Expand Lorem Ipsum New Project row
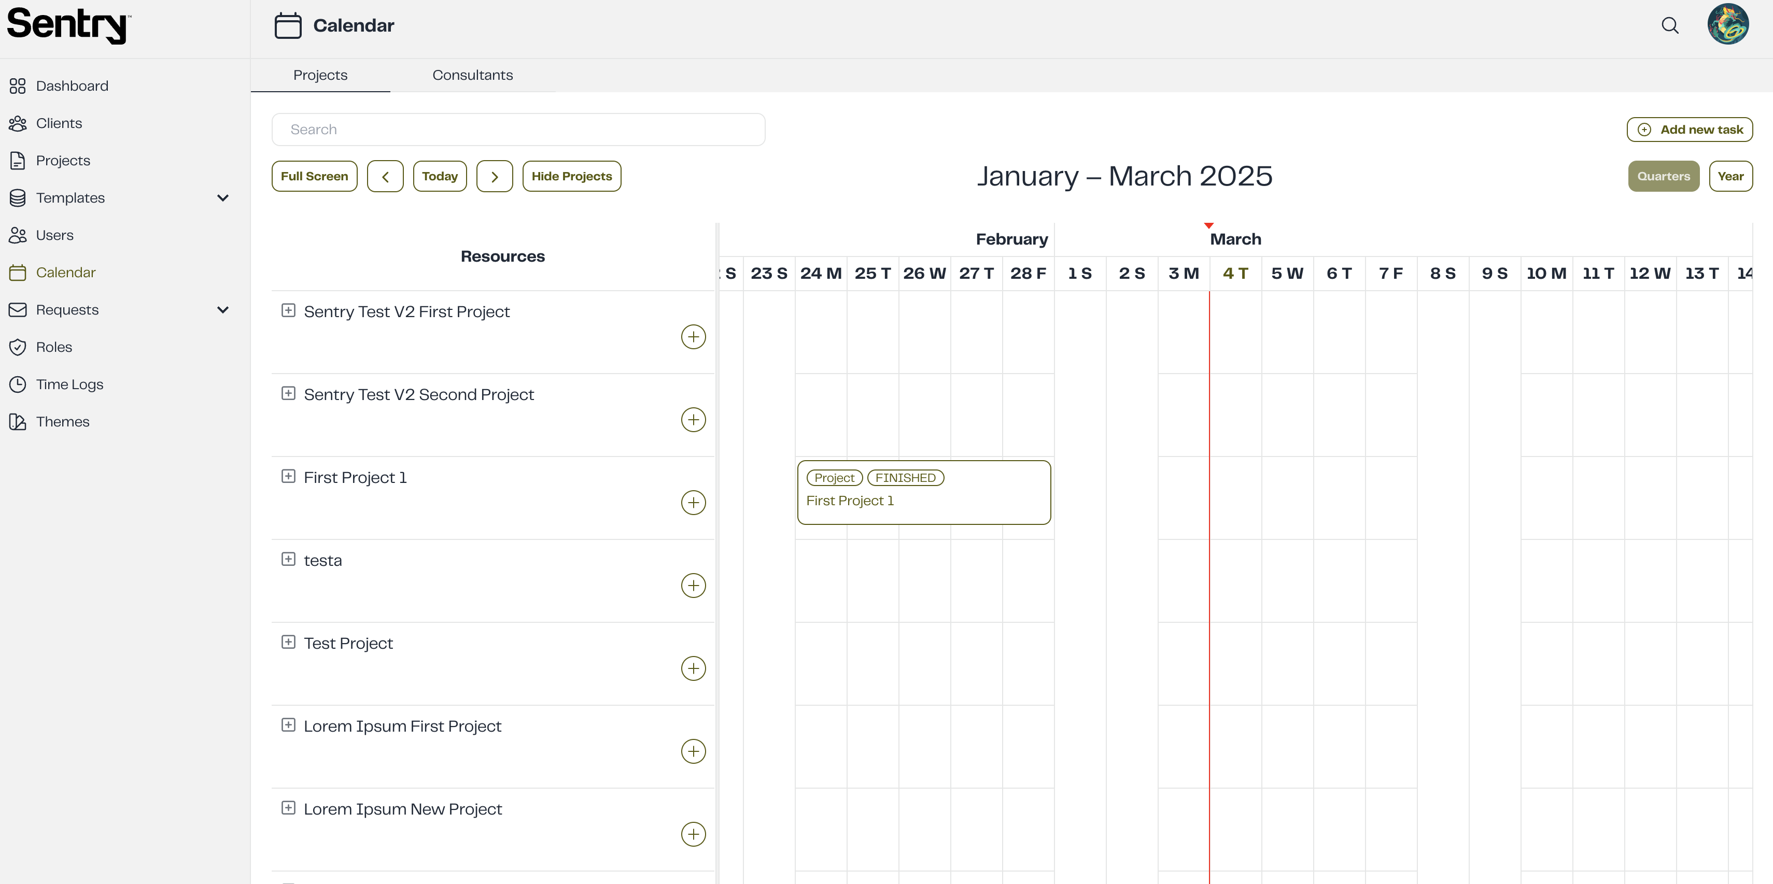1773x884 pixels. point(288,808)
